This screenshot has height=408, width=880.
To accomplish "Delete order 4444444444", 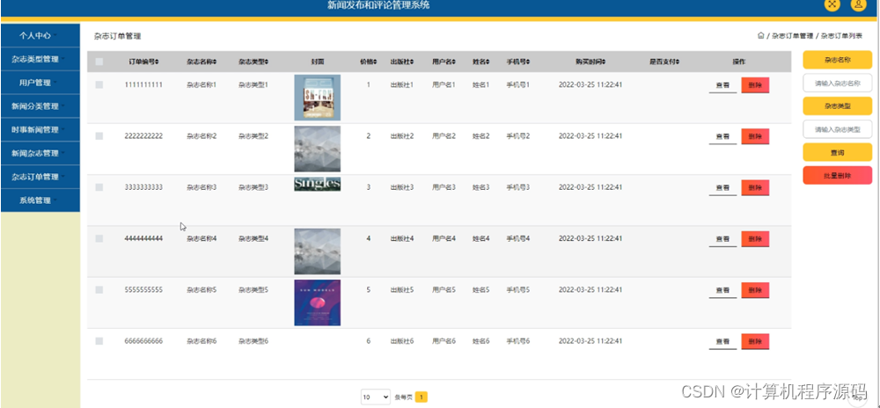I will click(755, 239).
